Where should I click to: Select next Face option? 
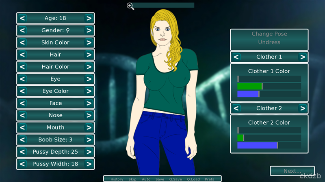click(x=89, y=103)
